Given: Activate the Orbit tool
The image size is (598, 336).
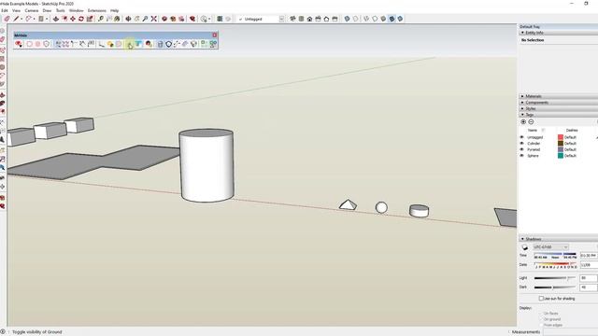Looking at the screenshot, I should (x=128, y=19).
